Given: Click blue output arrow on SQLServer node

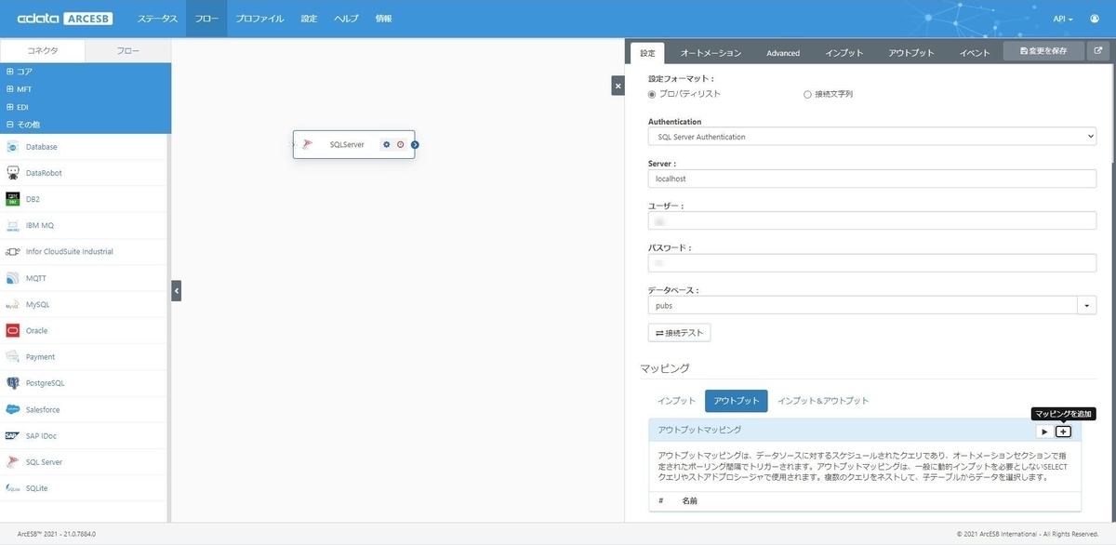Looking at the screenshot, I should point(415,144).
